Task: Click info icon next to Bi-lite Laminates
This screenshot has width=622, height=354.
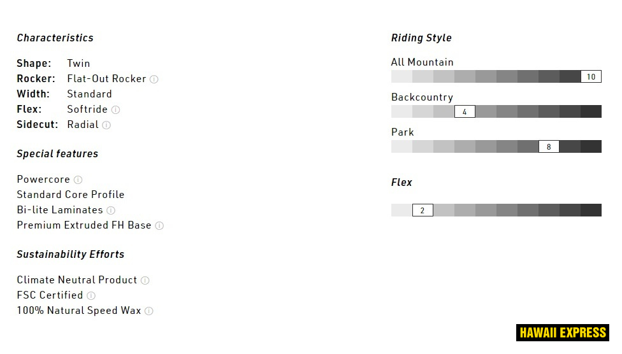Action: (111, 211)
